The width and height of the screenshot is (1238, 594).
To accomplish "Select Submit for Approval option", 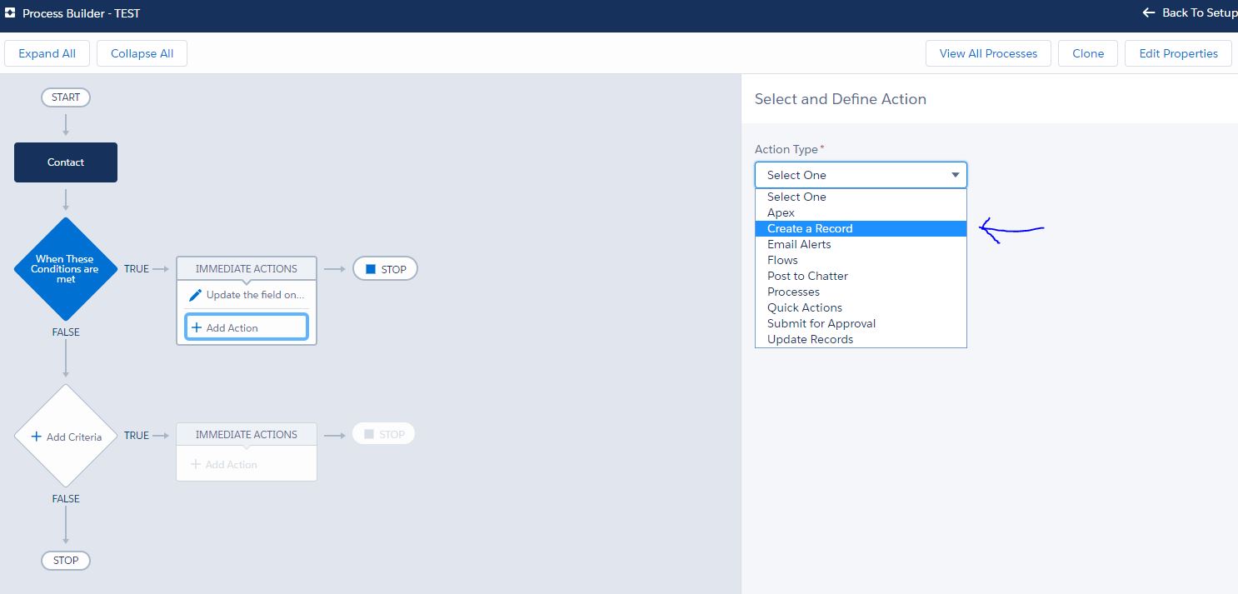I will pyautogui.click(x=821, y=323).
